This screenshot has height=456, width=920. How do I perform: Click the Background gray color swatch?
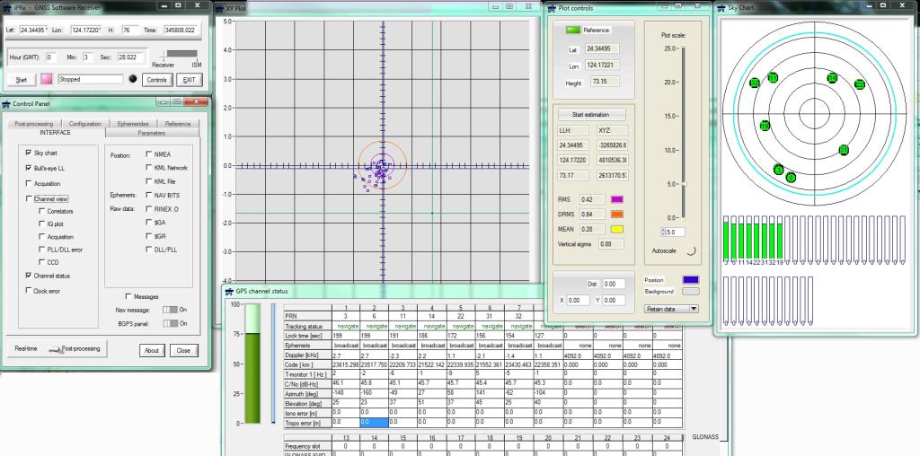coord(691,292)
